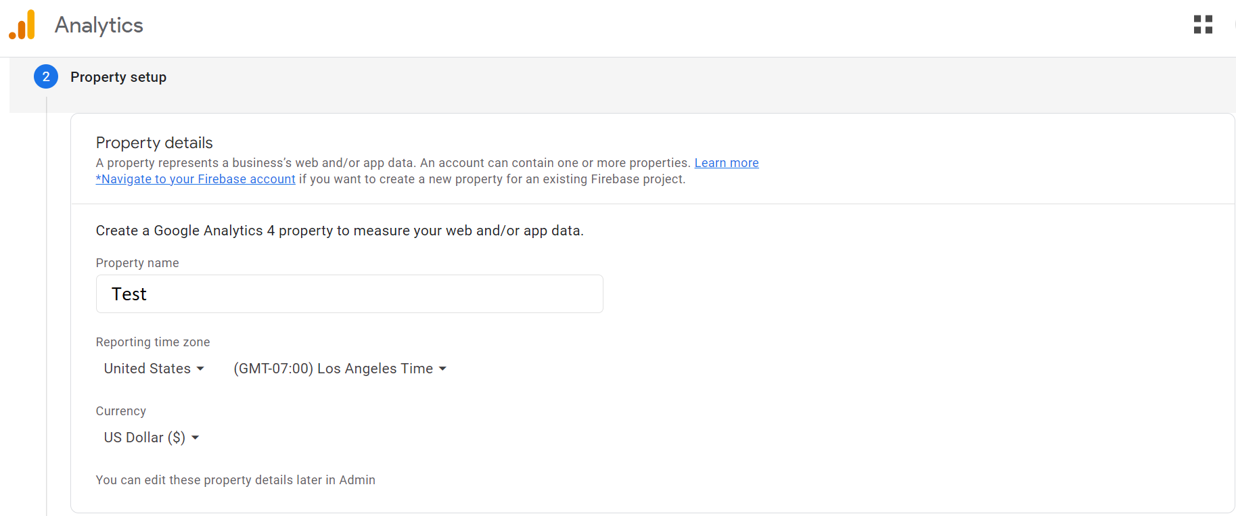This screenshot has width=1236, height=516.
Task: Open the US Dollar currency dropdown
Action: click(152, 438)
